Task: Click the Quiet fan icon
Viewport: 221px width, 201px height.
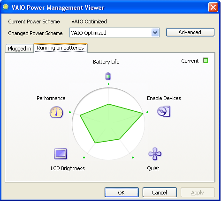Action: (155, 154)
